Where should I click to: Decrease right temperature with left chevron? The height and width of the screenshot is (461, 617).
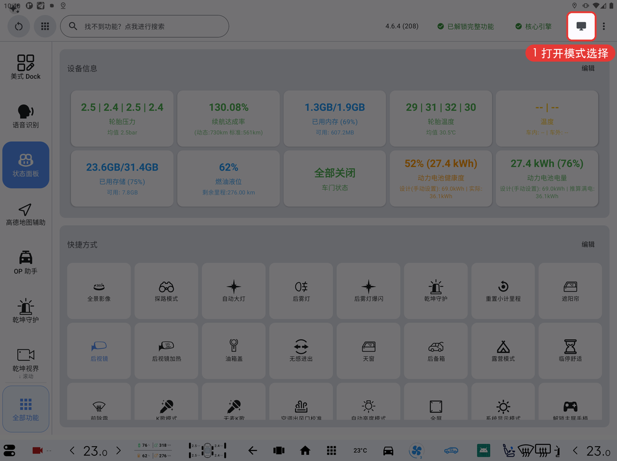pos(575,451)
